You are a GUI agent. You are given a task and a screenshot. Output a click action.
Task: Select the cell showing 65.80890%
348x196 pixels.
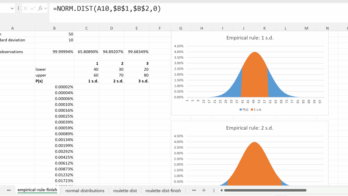[x=86, y=52]
